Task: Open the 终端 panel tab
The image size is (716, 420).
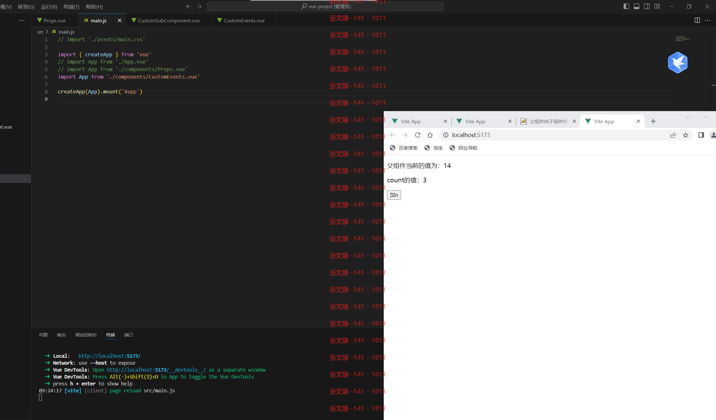Action: [110, 335]
